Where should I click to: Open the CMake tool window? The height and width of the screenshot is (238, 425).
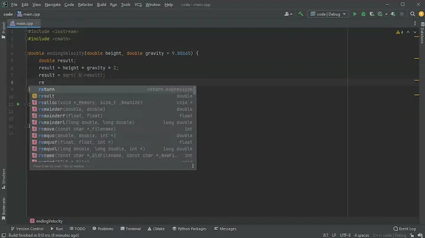point(156,229)
